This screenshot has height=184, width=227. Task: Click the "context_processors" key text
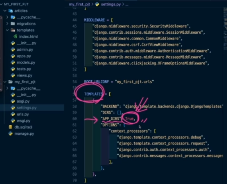pyautogui.click(x=129, y=131)
